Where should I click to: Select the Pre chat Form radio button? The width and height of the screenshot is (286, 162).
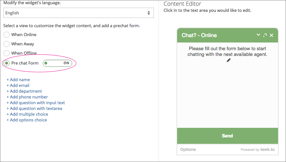click(7, 63)
